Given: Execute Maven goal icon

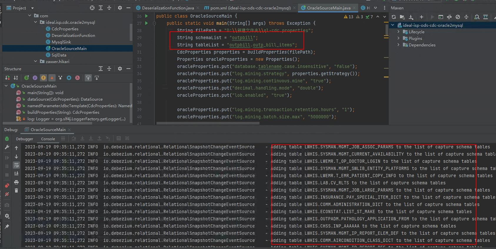Looking at the screenshot, I should (441, 17).
